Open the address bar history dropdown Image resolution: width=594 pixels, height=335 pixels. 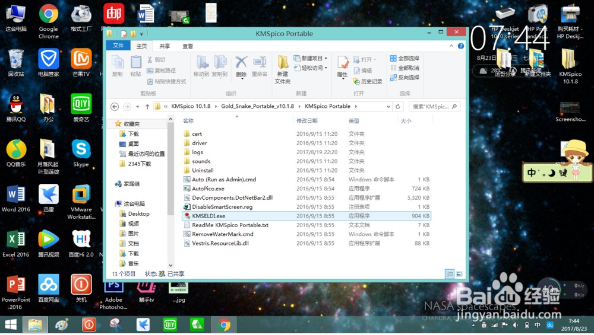pyautogui.click(x=388, y=107)
